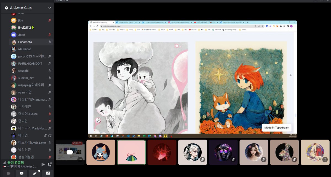Screen dimensions: 331x177
Task: Click the muted mic icon next to Lucameta
Action: [x=50, y=42]
